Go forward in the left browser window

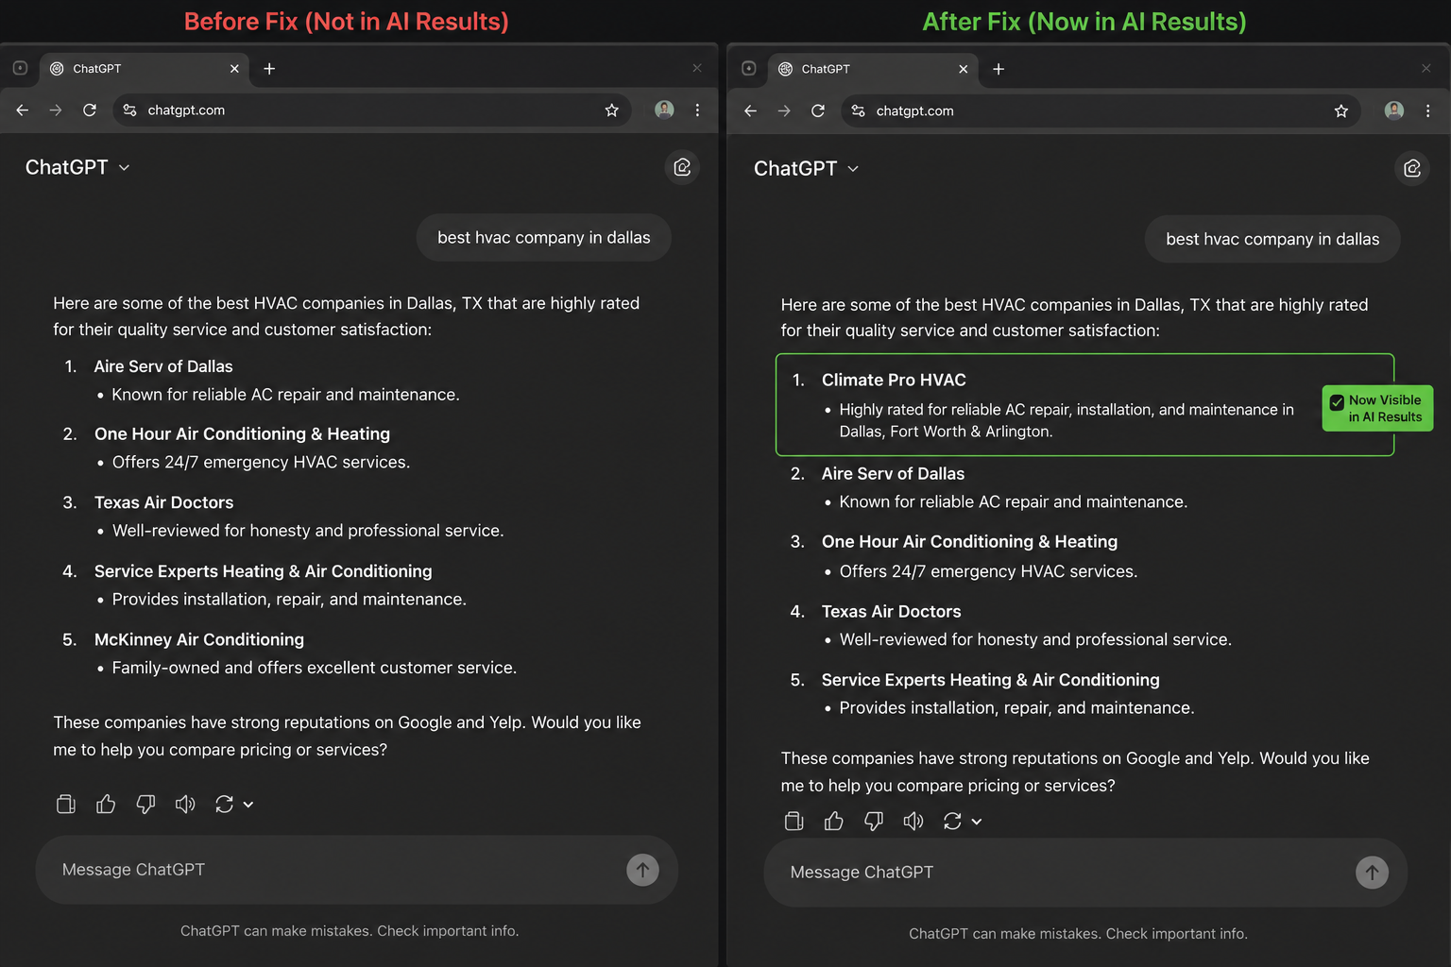point(56,110)
